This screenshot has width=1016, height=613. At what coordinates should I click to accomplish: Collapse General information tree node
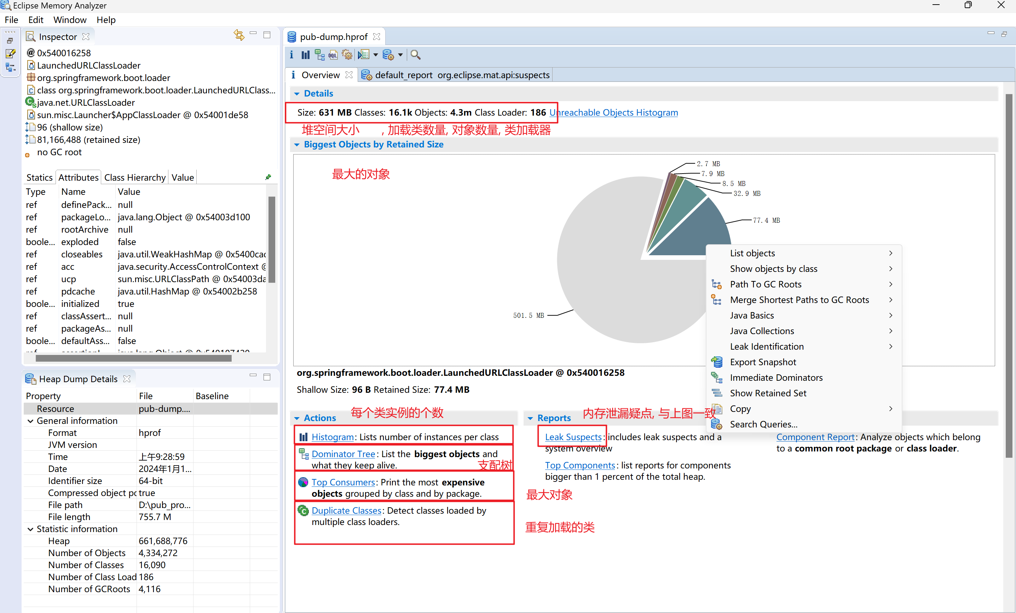[30, 421]
